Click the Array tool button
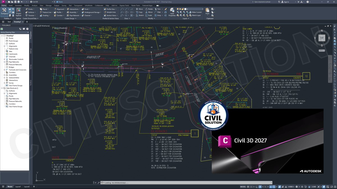 click(x=158, y=15)
